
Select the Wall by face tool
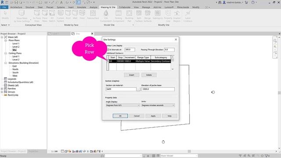pyautogui.click(x=75, y=14)
